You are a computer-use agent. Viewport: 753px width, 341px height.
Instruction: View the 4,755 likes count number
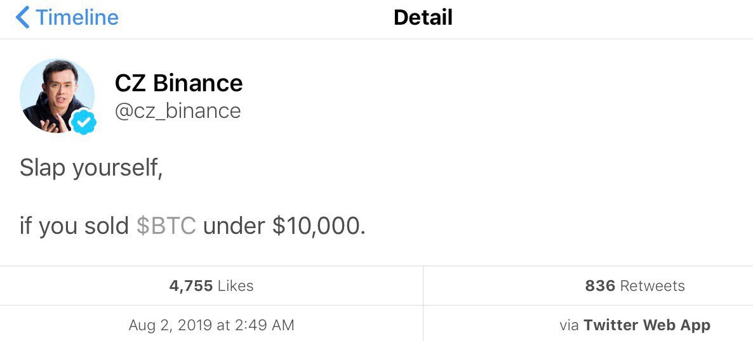[190, 286]
